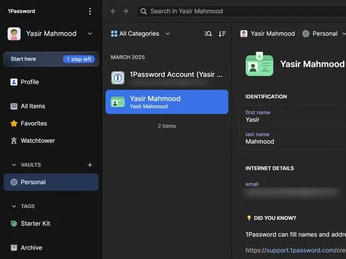346x259 pixels.
Task: Open the sort order icon
Action: pos(222,34)
